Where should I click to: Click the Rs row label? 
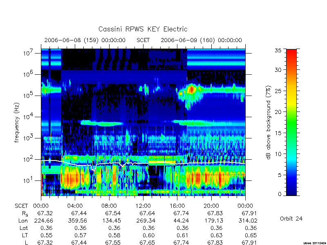(25, 214)
